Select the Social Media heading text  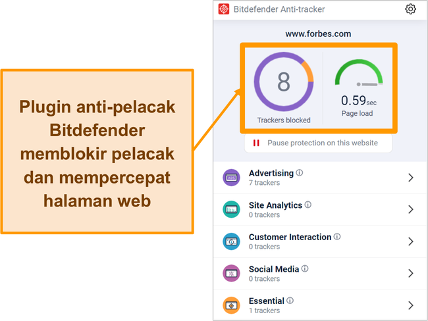click(274, 269)
